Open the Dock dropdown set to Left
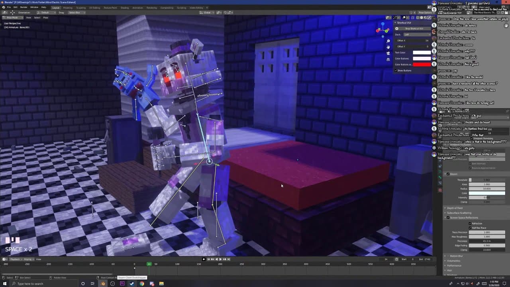Viewport: 510px width, 287px height. point(417,34)
